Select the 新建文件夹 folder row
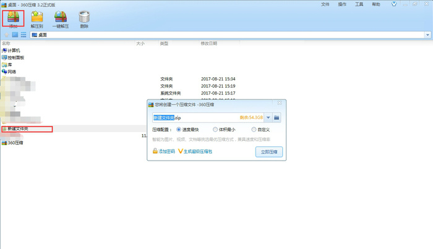 point(73,129)
